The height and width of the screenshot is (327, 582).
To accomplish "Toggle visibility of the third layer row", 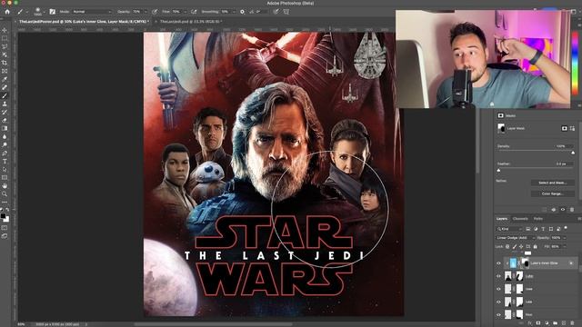I will click(x=498, y=289).
